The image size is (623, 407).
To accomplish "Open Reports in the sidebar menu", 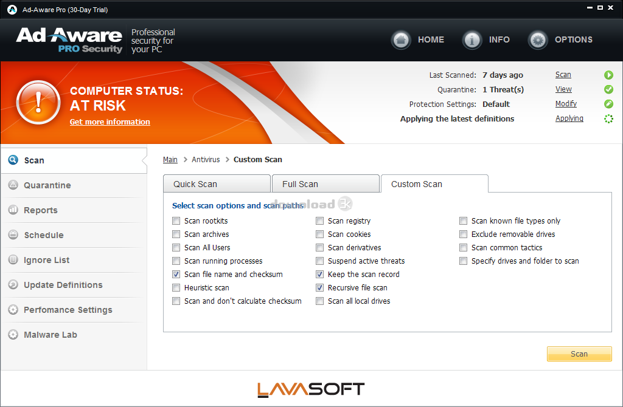I will (74, 210).
